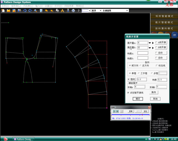The width and height of the screenshot is (178, 141).
Task: Select the orange letter A text tool
Action: coord(62,10)
